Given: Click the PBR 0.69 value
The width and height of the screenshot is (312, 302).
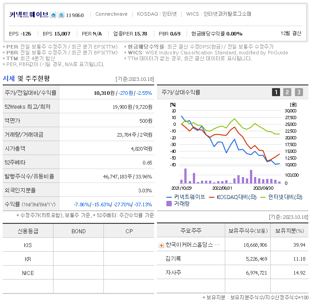Looking at the screenshot, I should tap(169, 34).
